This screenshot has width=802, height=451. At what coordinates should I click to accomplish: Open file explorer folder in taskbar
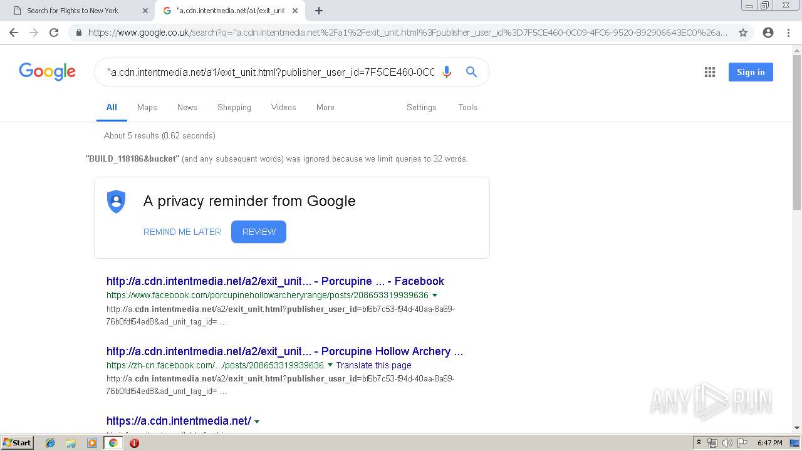[x=71, y=443]
